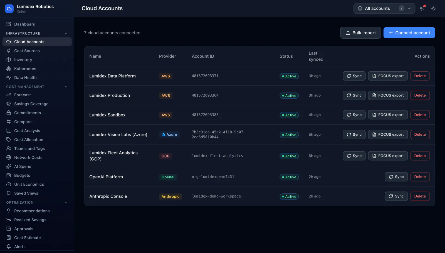Click the Recommendations lightbulb icon
Image resolution: width=445 pixels, height=253 pixels.
[9, 211]
